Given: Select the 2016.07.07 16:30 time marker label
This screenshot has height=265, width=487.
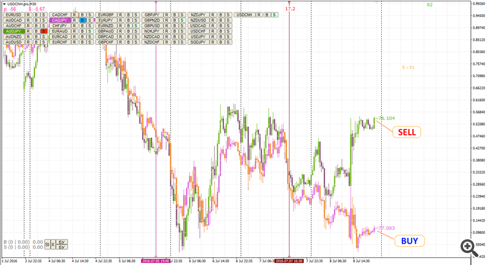Looking at the screenshot, I should pyautogui.click(x=289, y=261).
